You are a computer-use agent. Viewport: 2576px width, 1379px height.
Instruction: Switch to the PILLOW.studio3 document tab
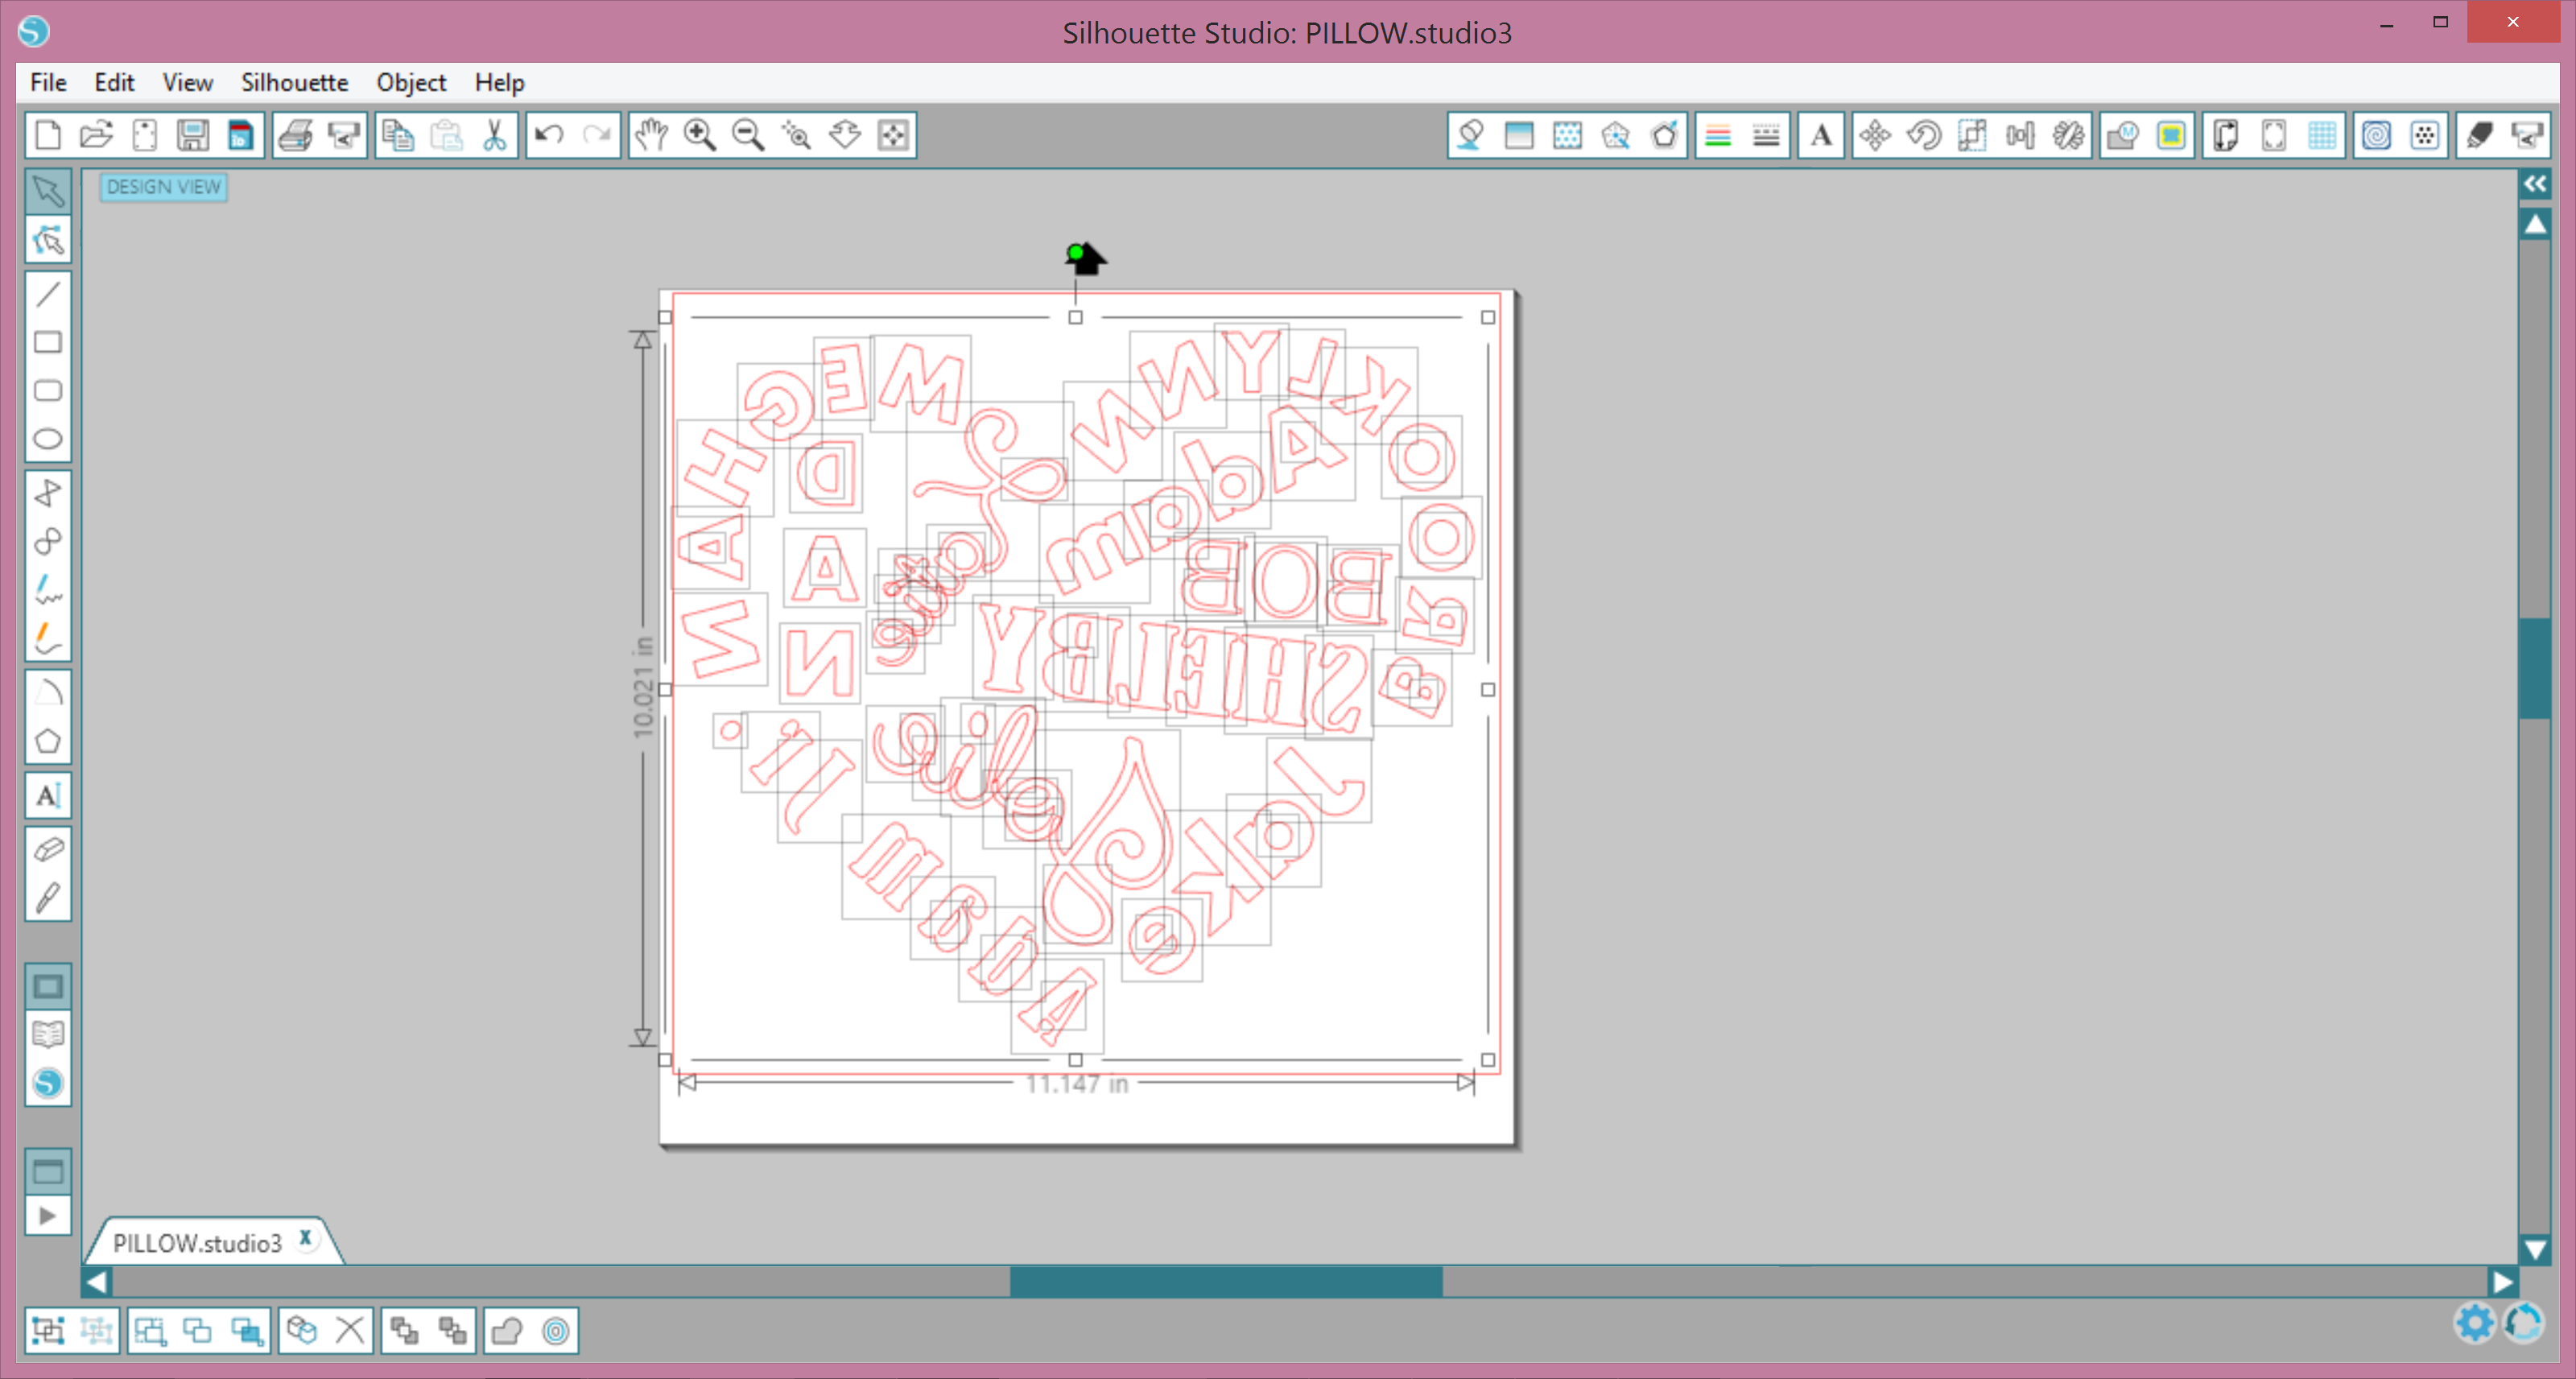pos(197,1243)
